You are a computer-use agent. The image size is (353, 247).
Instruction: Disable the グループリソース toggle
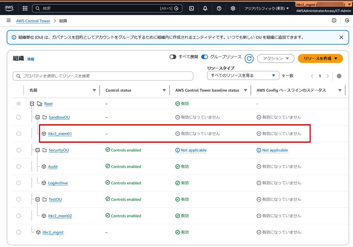205,57
